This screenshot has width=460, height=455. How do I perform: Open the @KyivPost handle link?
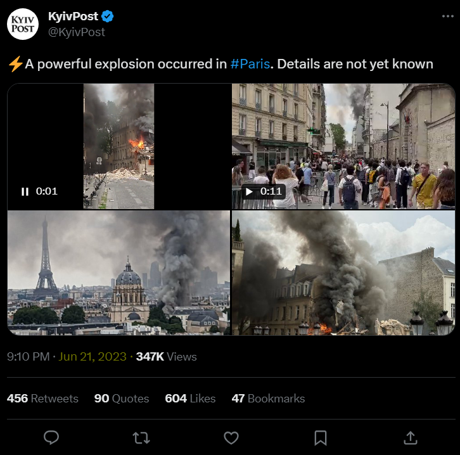77,32
